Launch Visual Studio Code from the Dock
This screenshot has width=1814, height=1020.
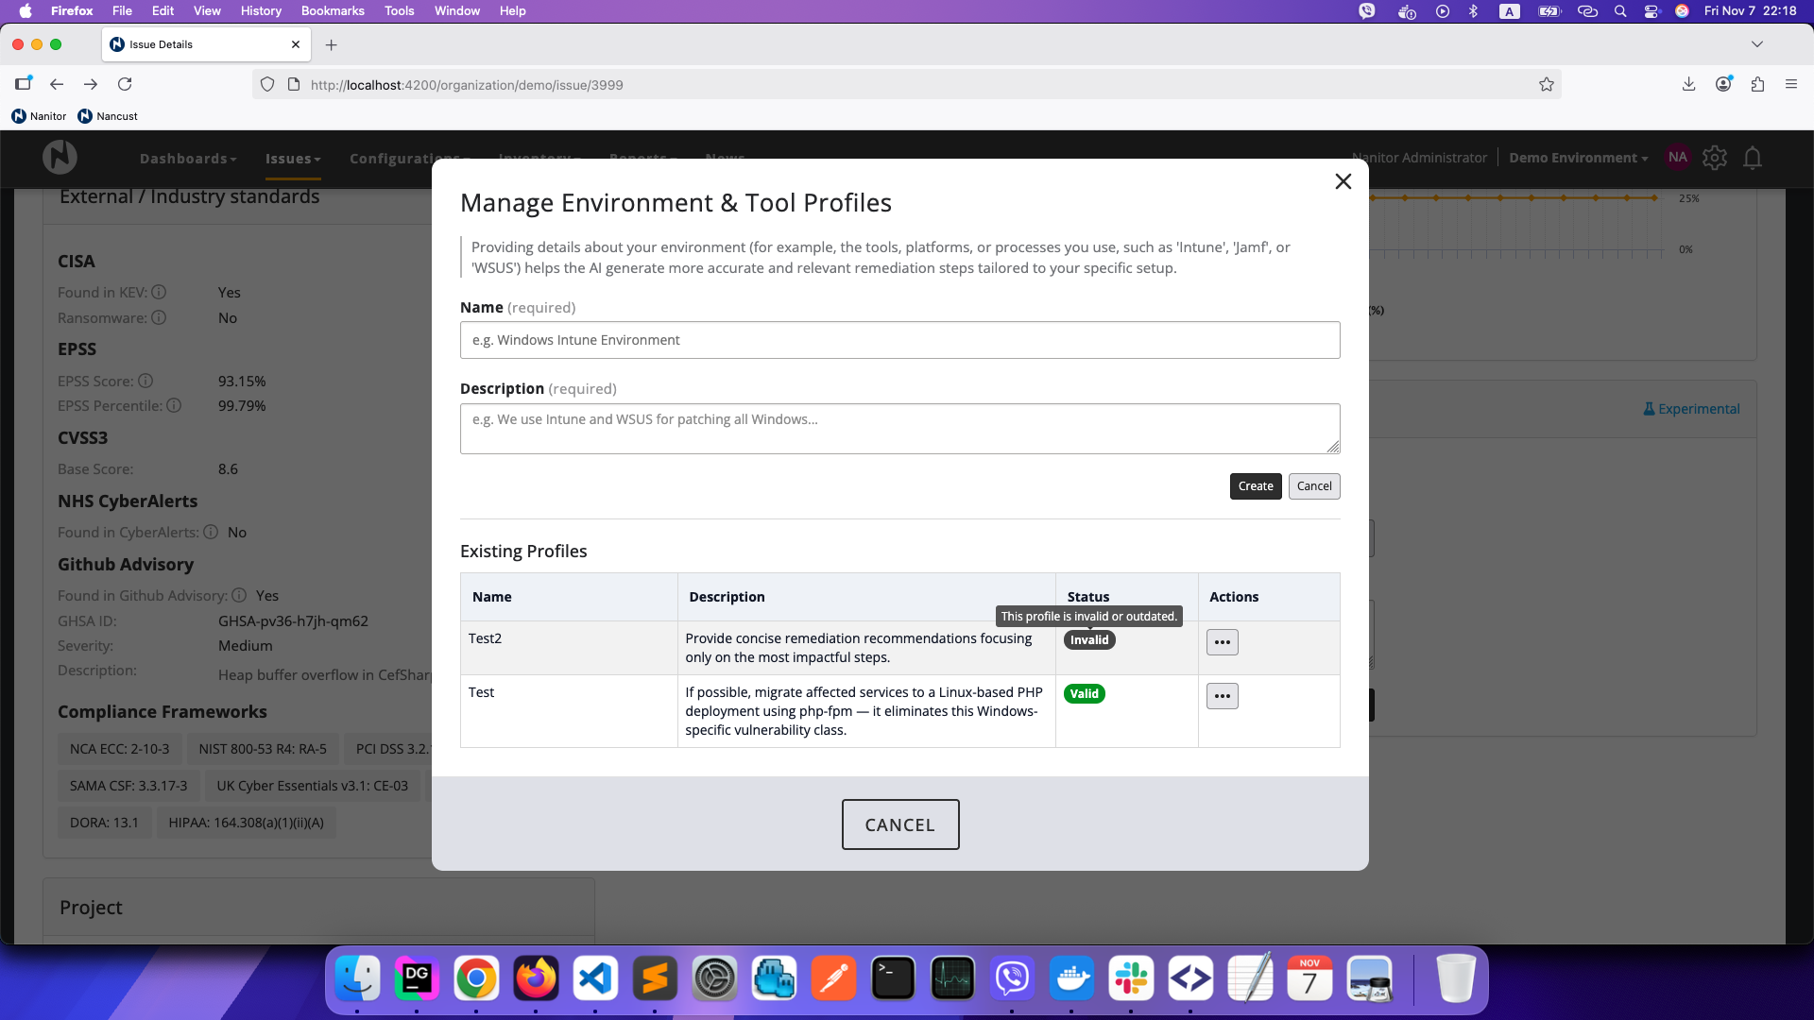tap(595, 979)
